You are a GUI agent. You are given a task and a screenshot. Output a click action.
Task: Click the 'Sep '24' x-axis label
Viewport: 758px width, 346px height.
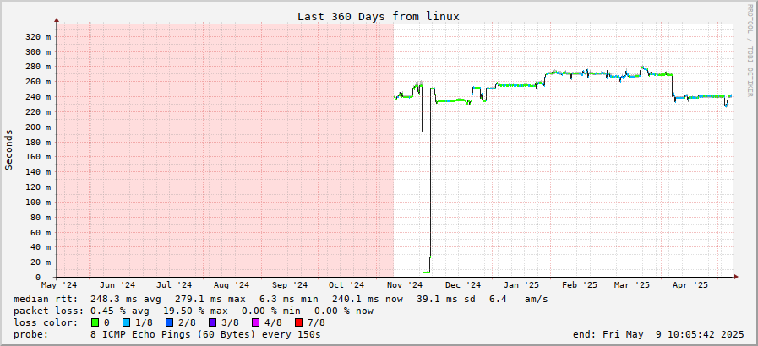[x=290, y=285]
